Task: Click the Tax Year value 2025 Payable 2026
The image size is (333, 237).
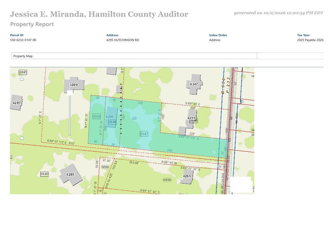Action: [x=310, y=40]
